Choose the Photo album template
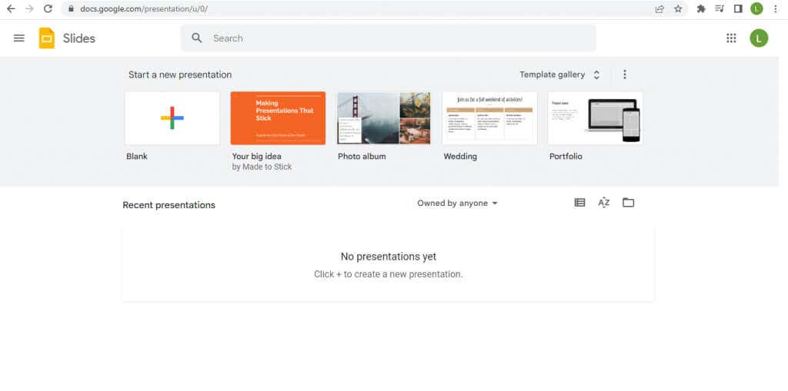788x391 pixels. pyautogui.click(x=383, y=118)
